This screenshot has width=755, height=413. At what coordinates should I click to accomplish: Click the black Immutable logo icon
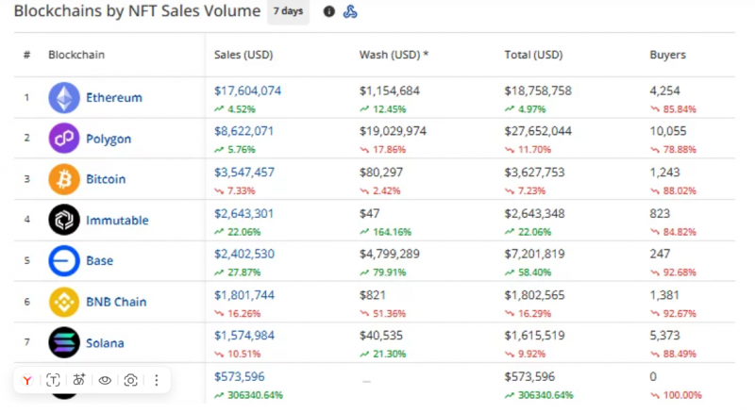coord(64,220)
